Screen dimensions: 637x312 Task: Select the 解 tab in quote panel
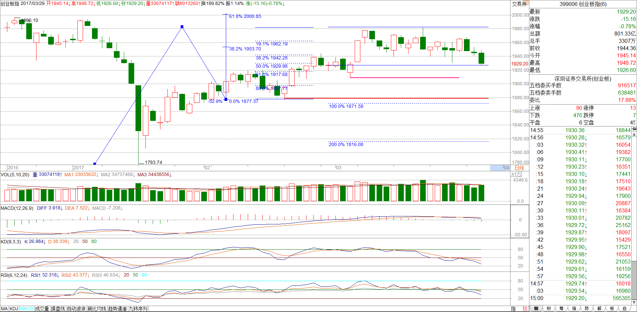pos(599,308)
